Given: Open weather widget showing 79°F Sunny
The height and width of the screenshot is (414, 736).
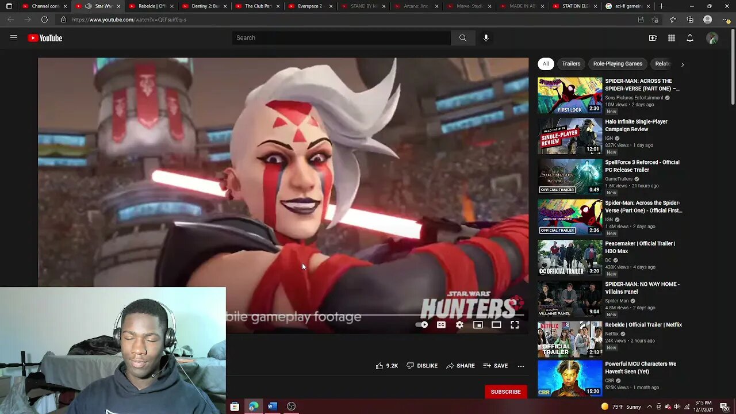Looking at the screenshot, I should click(x=620, y=407).
